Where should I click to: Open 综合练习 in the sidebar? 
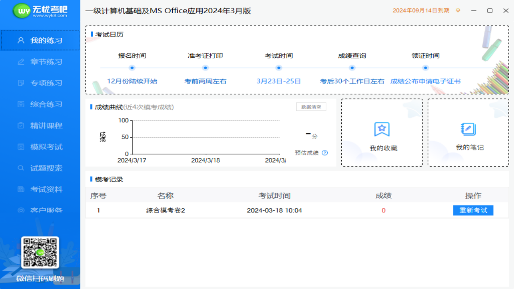[40, 104]
